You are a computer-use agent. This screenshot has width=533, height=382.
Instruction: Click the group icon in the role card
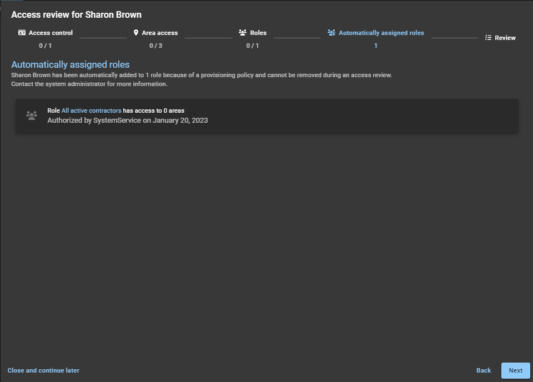tap(32, 115)
